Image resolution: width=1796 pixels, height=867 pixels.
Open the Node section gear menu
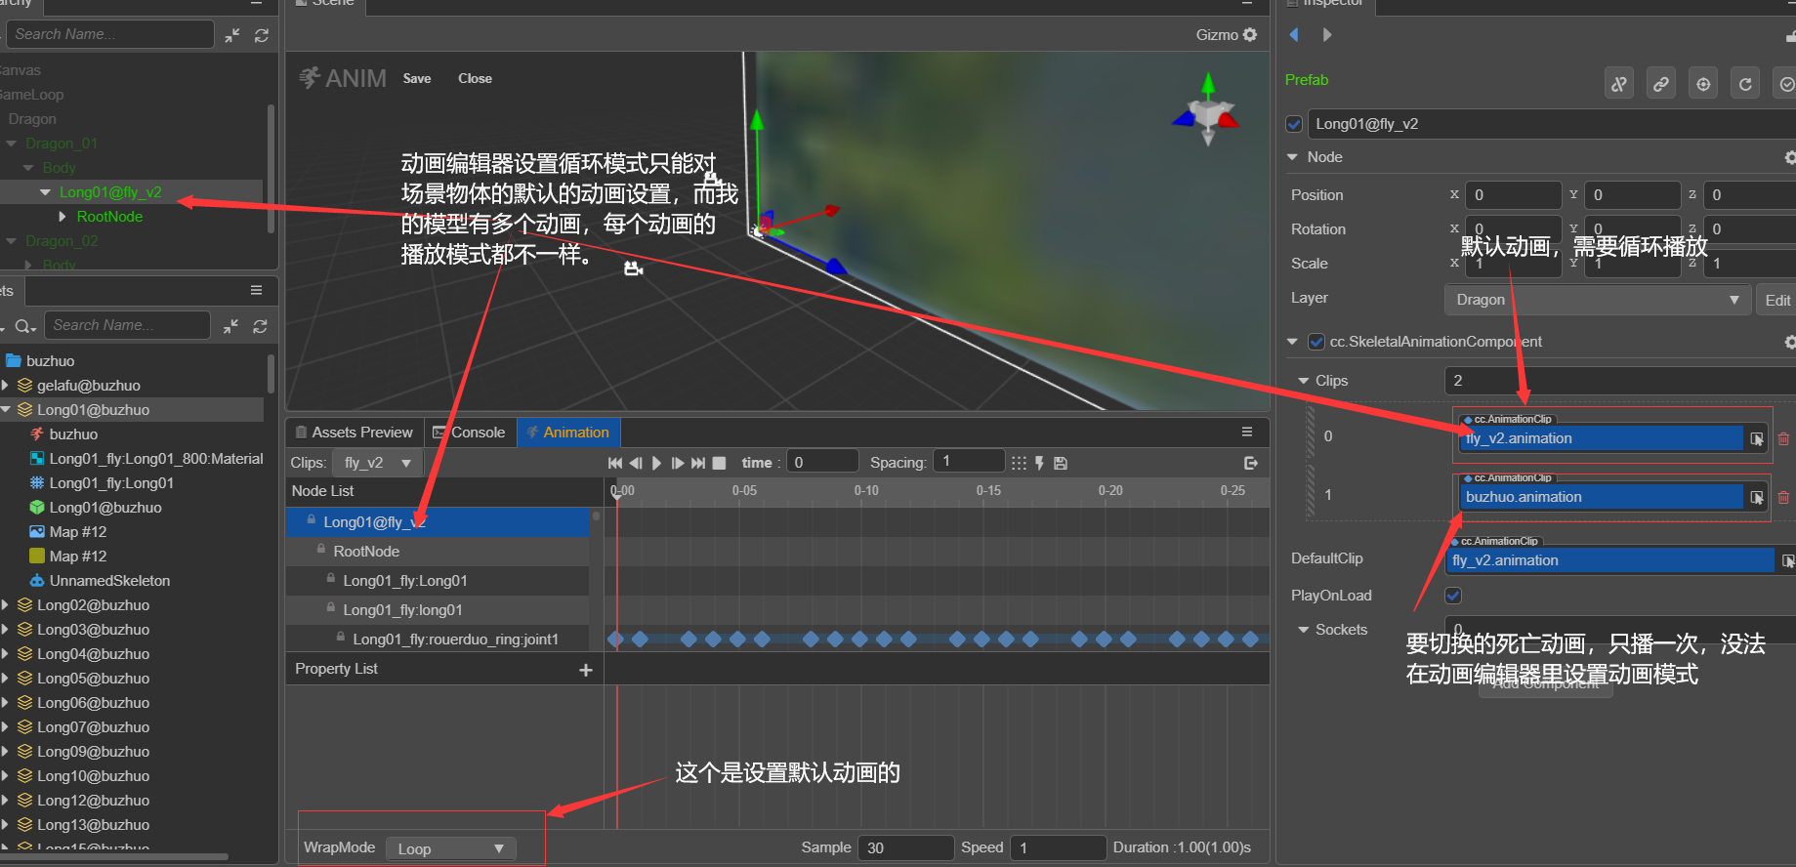click(x=1789, y=157)
